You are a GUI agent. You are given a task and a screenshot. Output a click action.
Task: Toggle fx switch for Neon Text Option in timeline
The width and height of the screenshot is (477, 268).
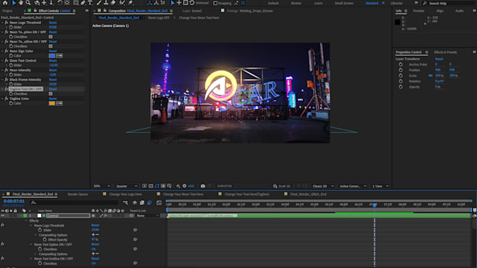tap(2, 244)
